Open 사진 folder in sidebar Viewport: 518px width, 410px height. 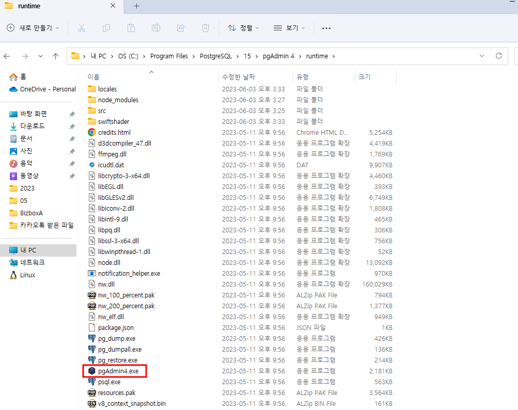pyautogui.click(x=22, y=151)
